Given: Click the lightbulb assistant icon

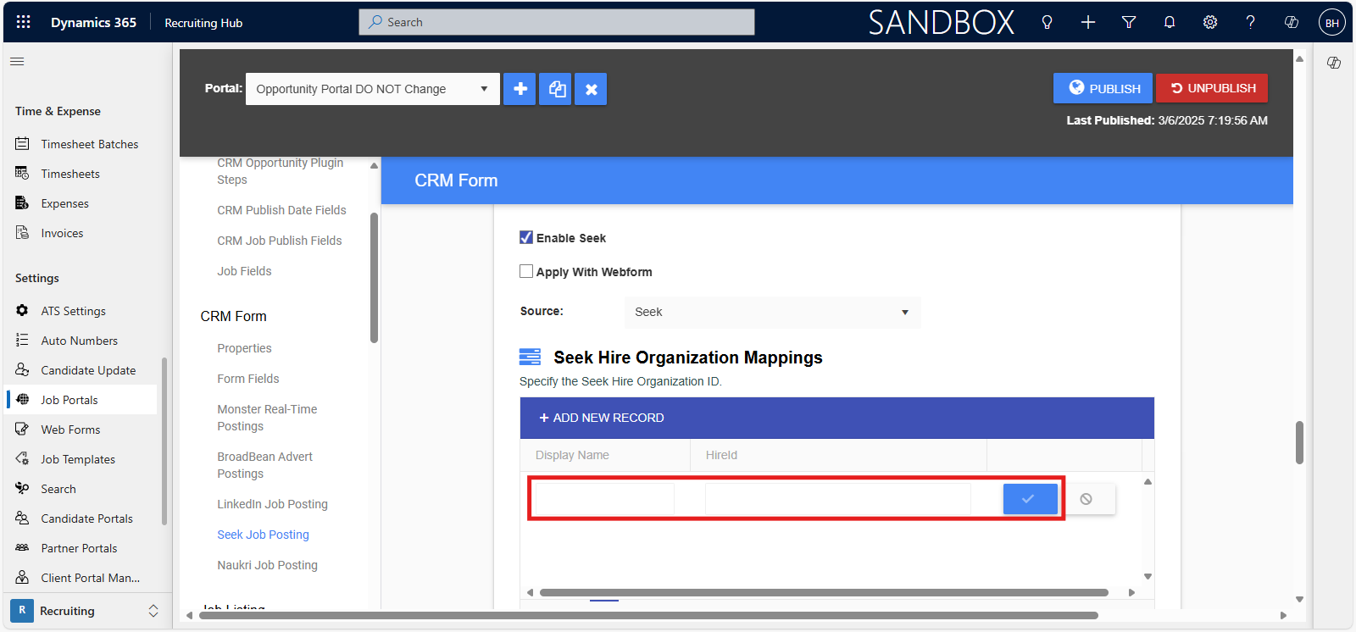Looking at the screenshot, I should click(1048, 23).
